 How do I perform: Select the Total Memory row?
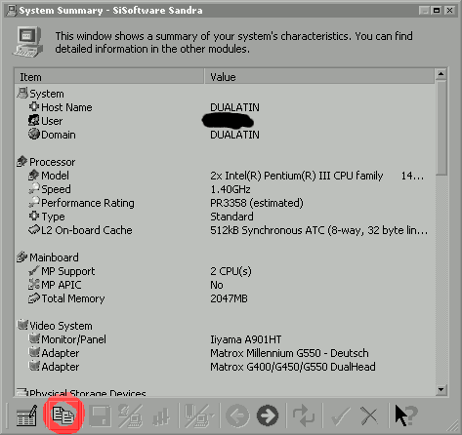[x=225, y=298]
